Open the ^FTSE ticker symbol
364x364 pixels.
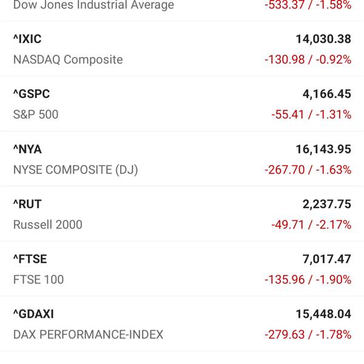tap(30, 259)
